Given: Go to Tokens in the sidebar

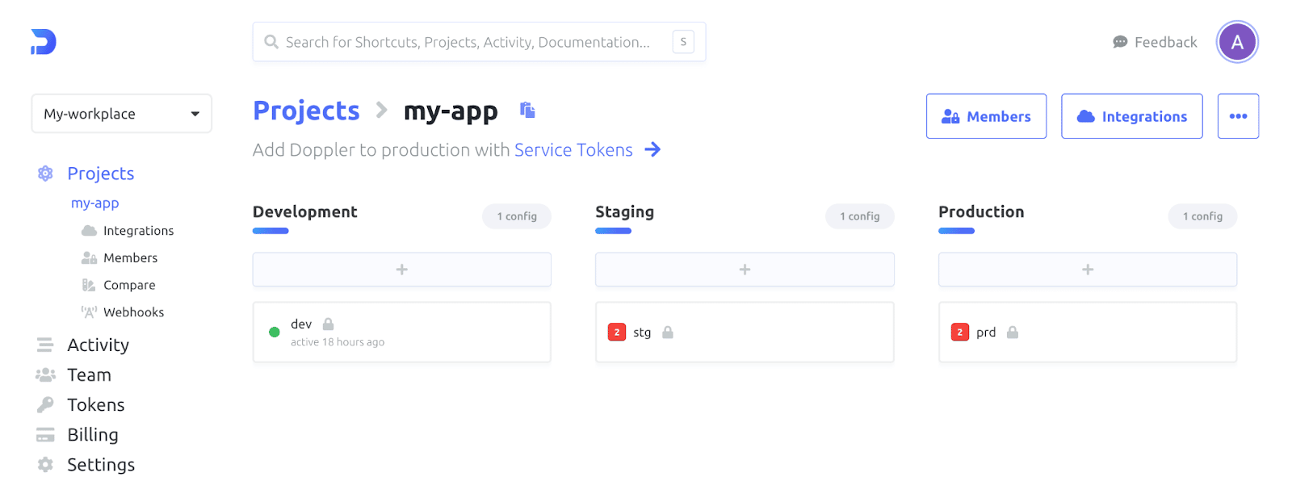Looking at the screenshot, I should 95,405.
